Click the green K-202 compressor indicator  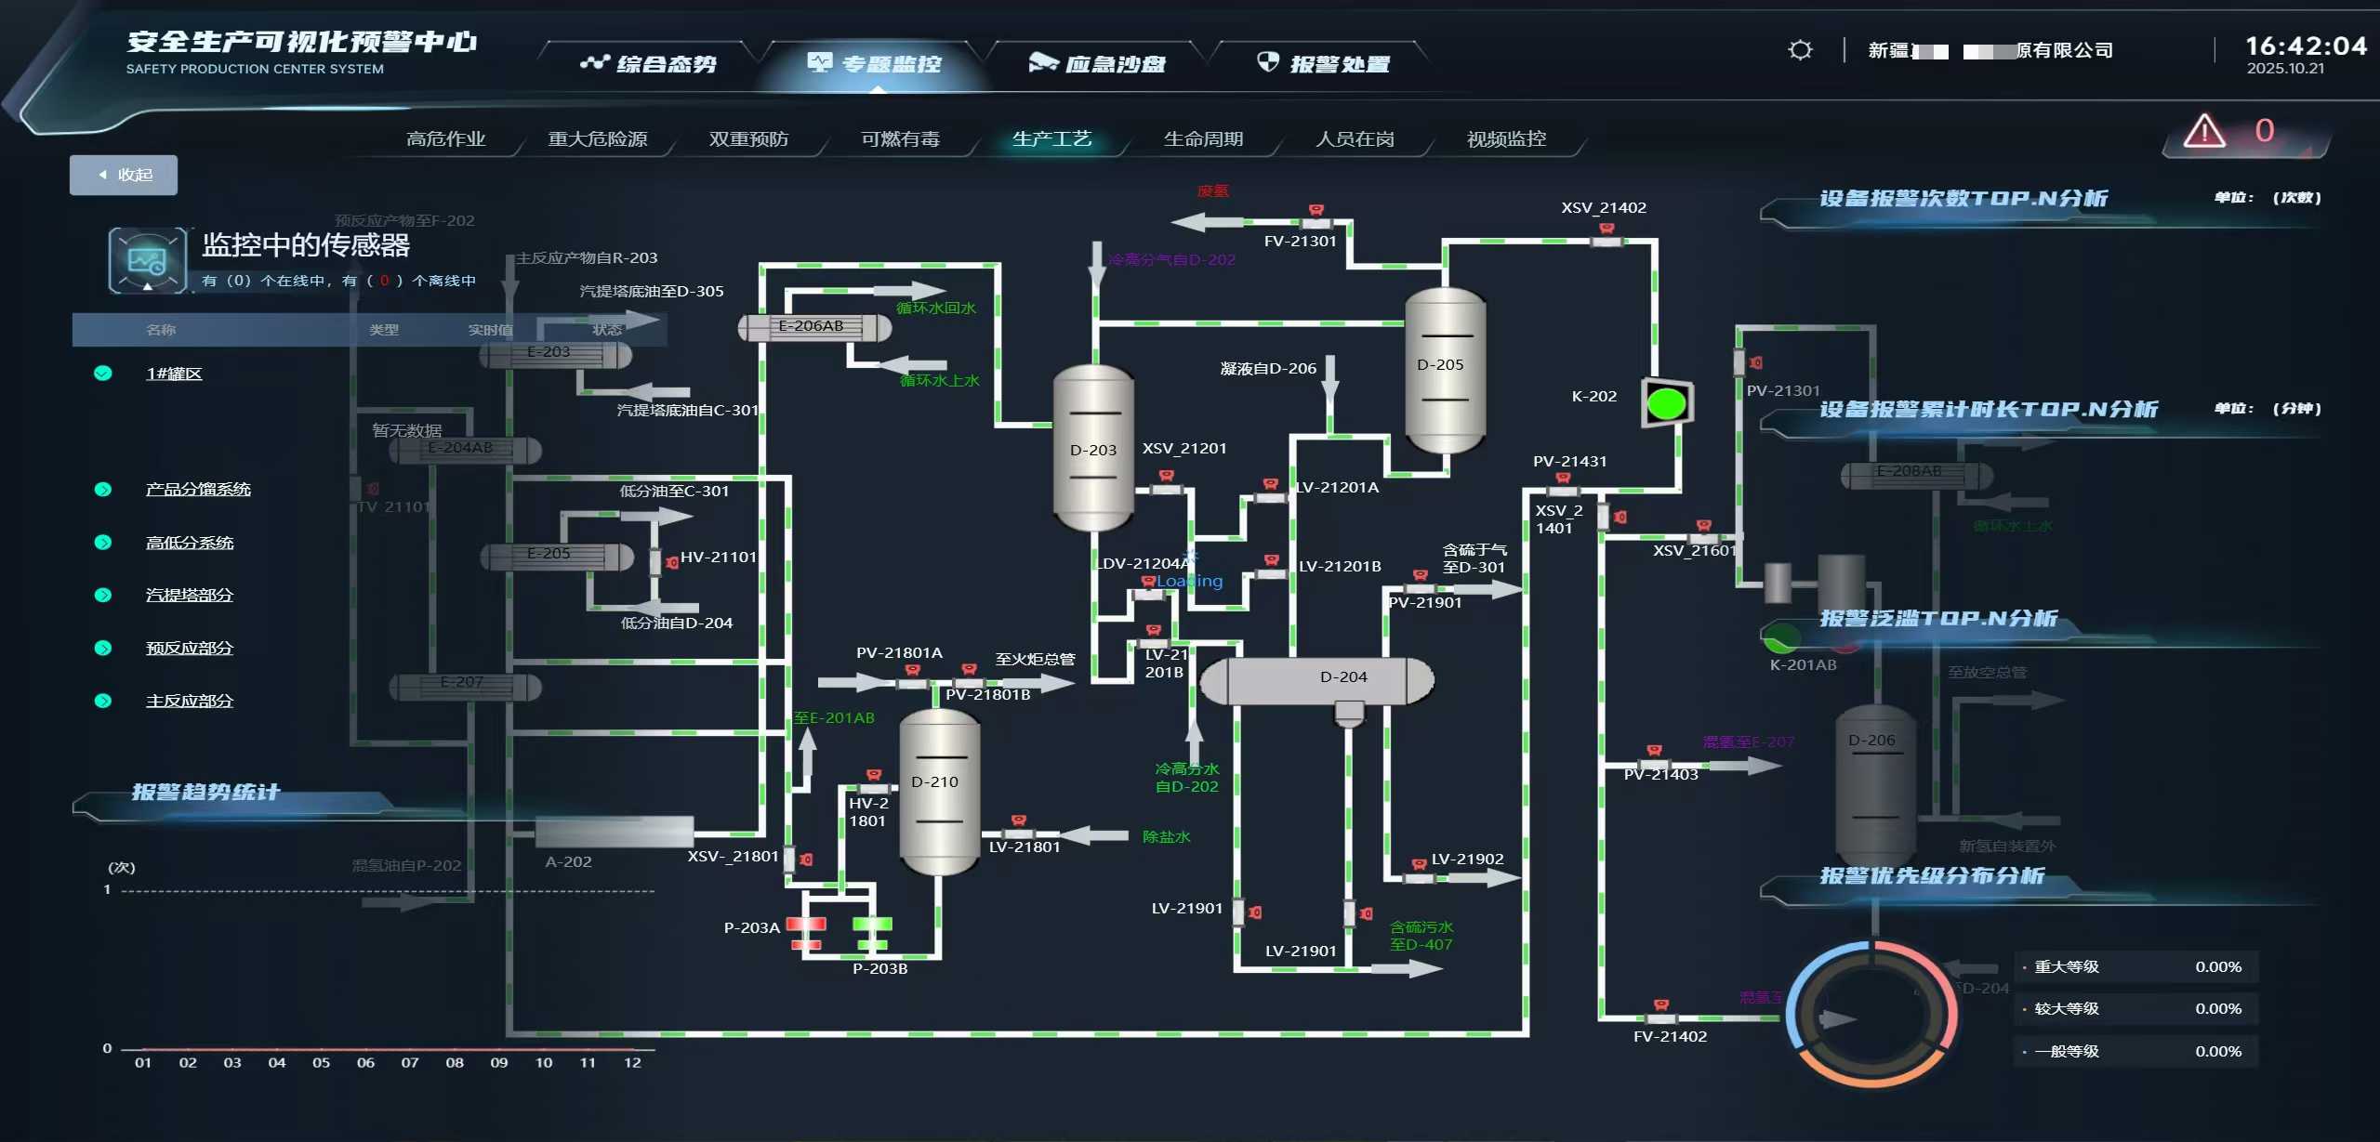[x=1666, y=403]
